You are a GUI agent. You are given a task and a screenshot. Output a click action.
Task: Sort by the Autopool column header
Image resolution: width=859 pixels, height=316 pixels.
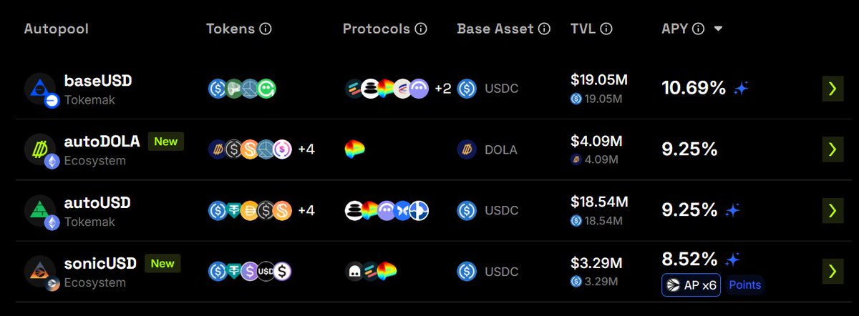pos(57,29)
